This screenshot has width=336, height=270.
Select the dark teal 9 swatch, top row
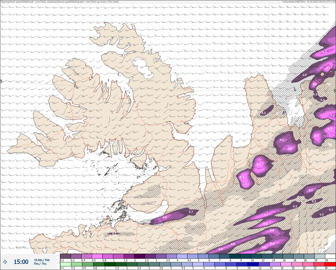pos(246,256)
